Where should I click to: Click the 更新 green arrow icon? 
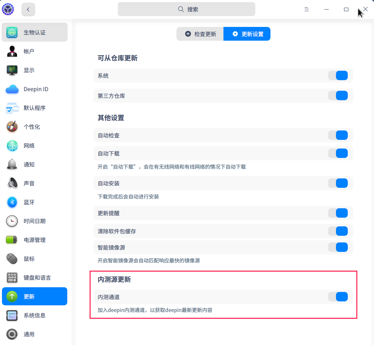click(12, 297)
